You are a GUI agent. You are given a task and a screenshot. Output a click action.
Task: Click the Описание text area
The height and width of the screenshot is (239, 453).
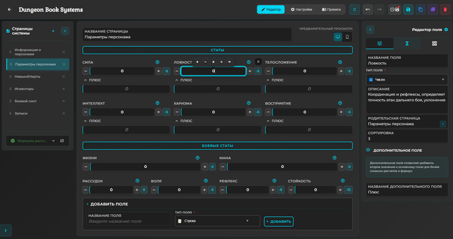[407, 99]
